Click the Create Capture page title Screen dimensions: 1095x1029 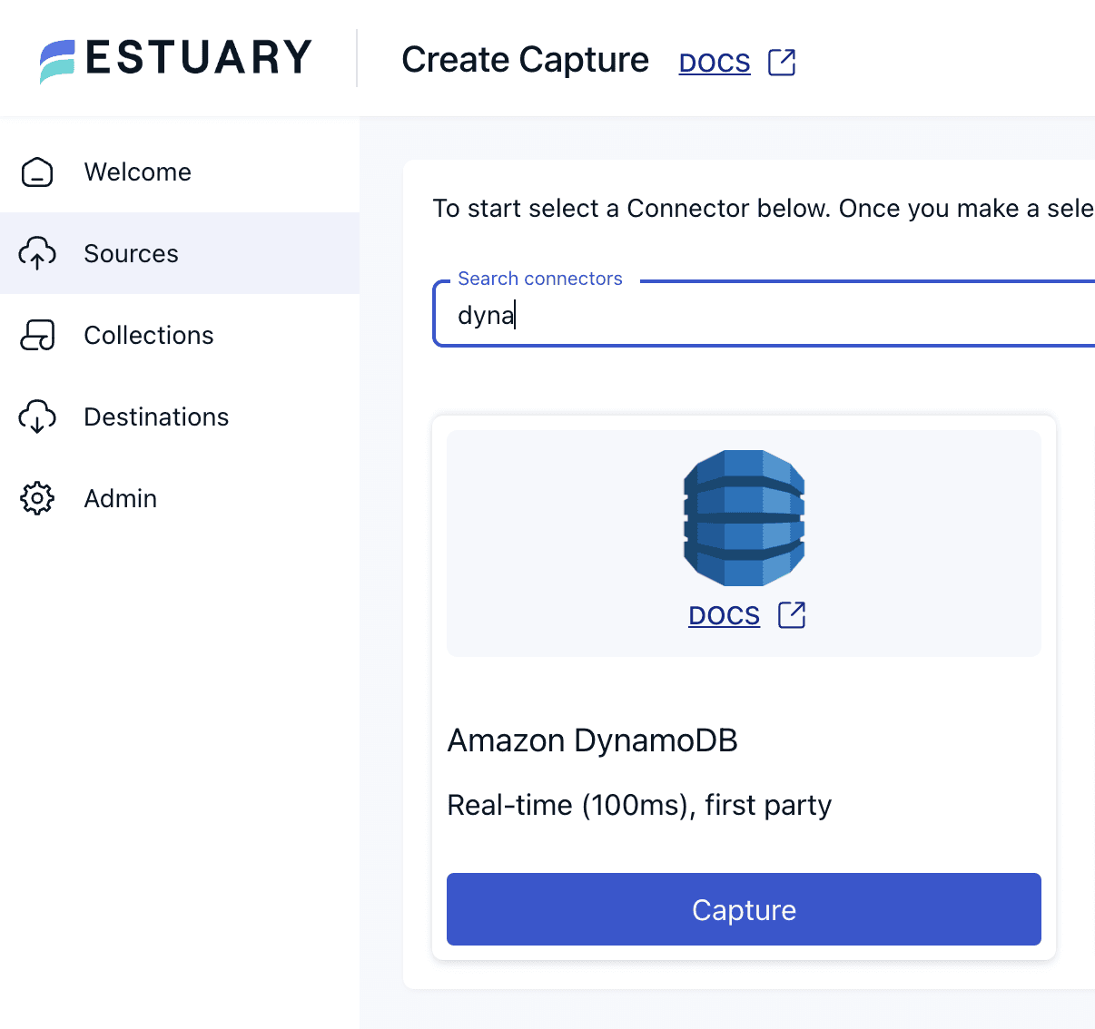click(525, 59)
